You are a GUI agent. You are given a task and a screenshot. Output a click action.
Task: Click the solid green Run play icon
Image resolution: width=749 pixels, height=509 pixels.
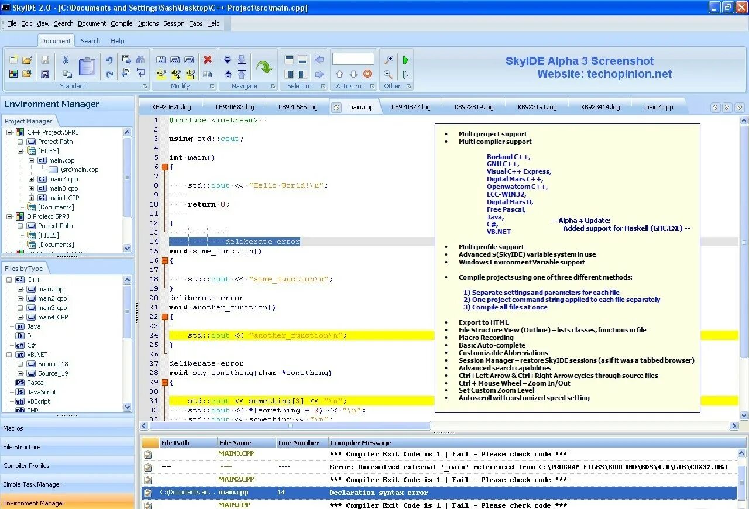coord(406,60)
